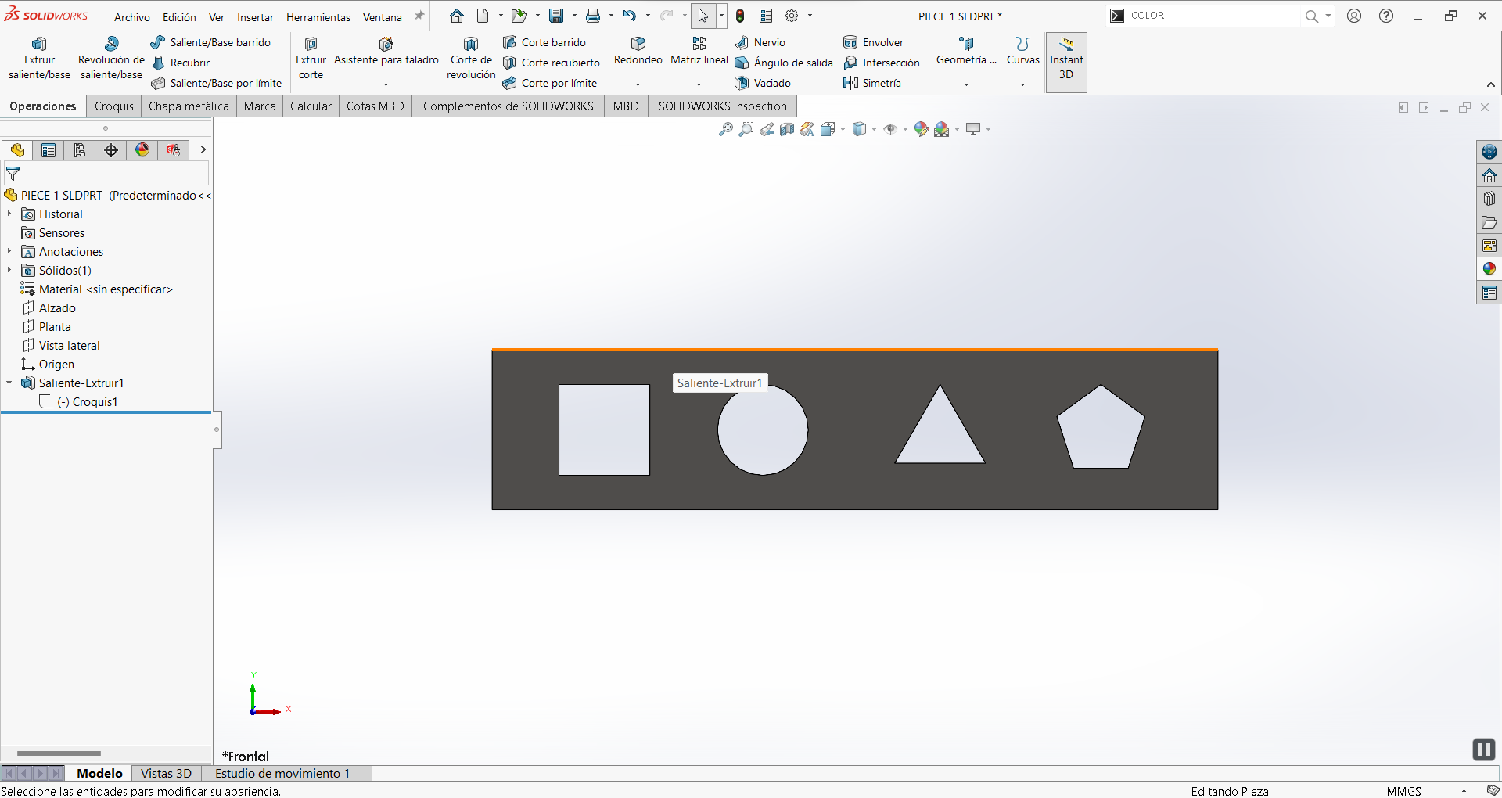Open DimXpertManager crosshair tab

111,149
